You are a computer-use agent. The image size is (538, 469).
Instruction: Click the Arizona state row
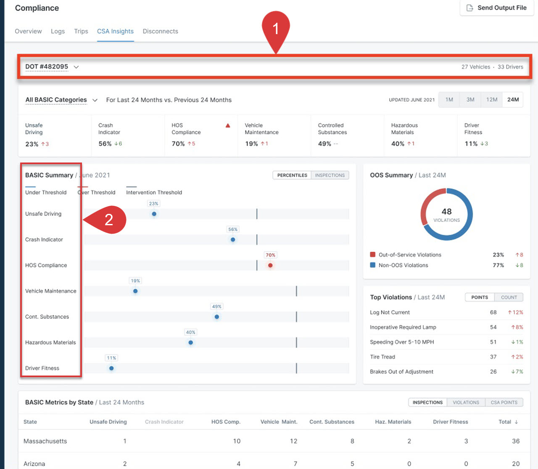274,464
